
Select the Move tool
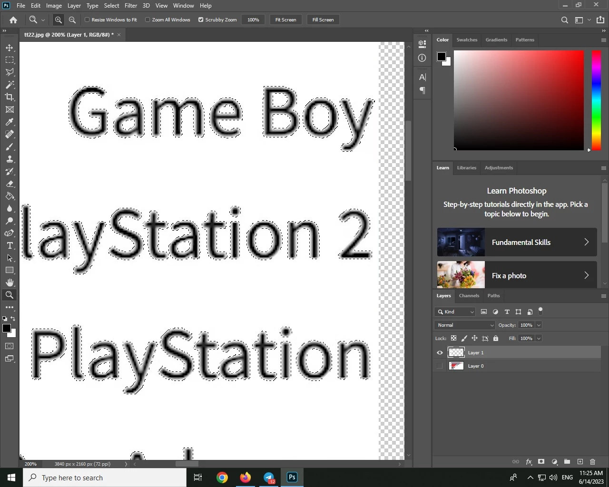pyautogui.click(x=10, y=48)
